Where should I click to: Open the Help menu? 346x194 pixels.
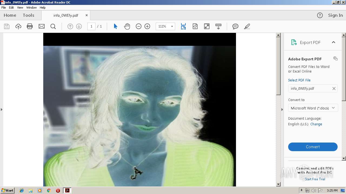point(43,8)
